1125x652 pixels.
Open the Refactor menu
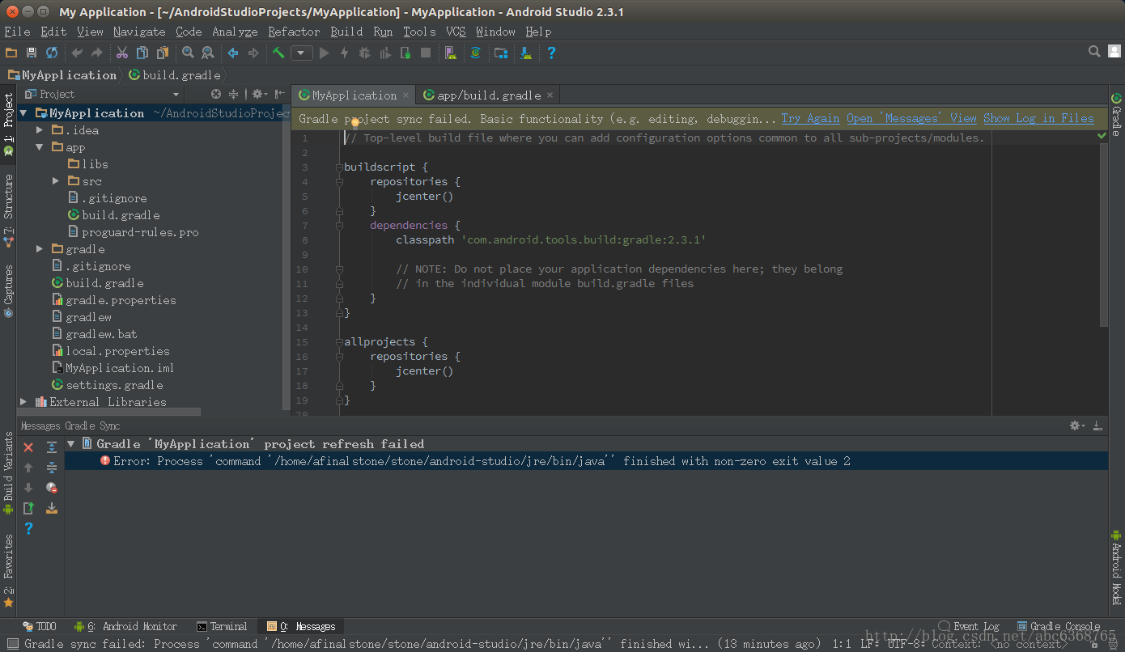click(294, 32)
